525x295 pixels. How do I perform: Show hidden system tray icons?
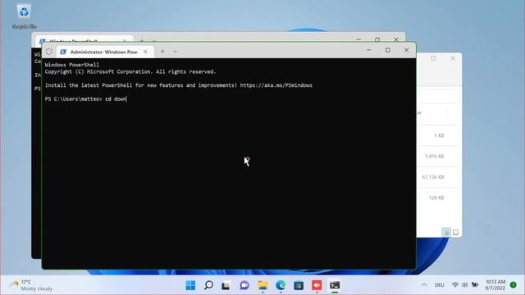pos(424,285)
